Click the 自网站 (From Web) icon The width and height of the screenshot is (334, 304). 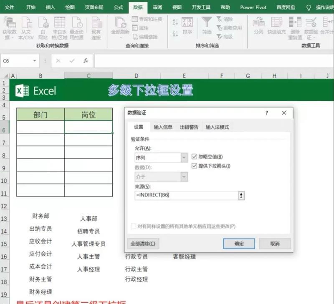(43, 22)
